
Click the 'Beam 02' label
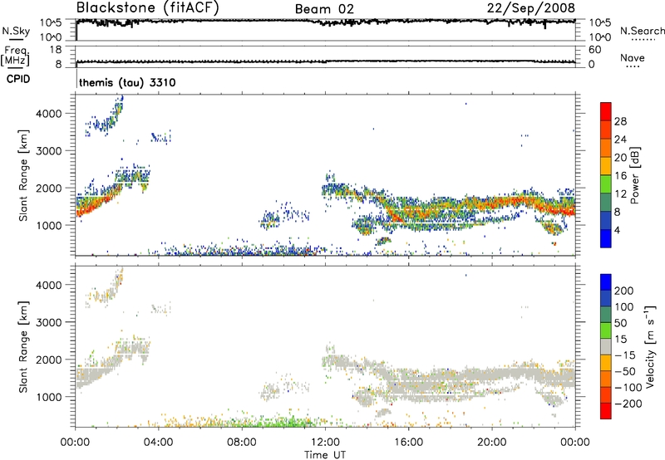tap(324, 9)
